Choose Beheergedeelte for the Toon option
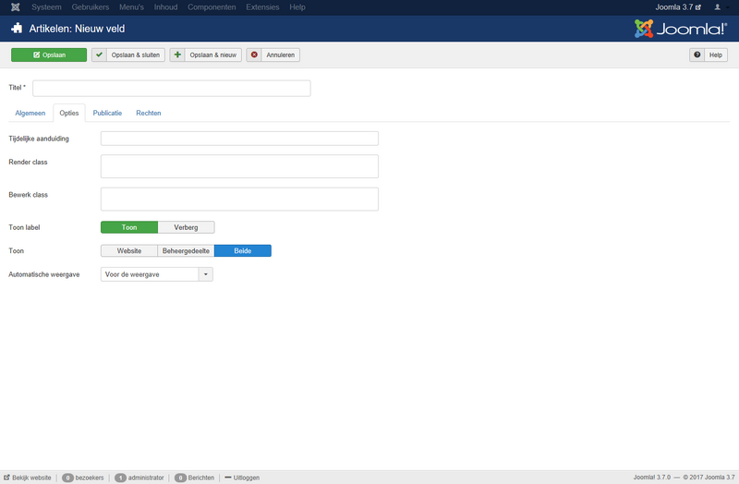This screenshot has width=739, height=484. [x=186, y=250]
